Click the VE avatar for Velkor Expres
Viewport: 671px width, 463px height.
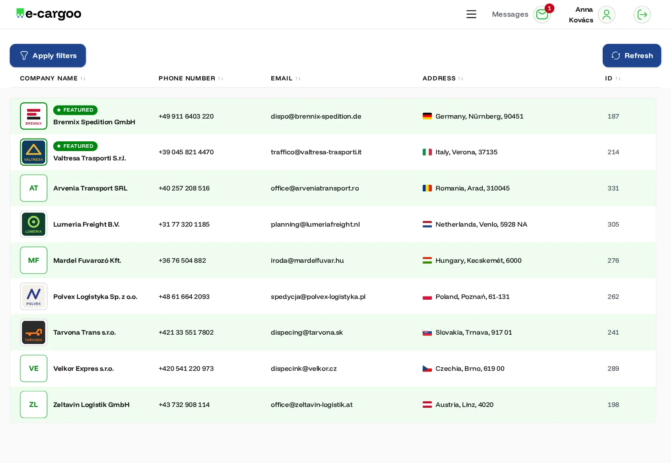pyautogui.click(x=34, y=368)
